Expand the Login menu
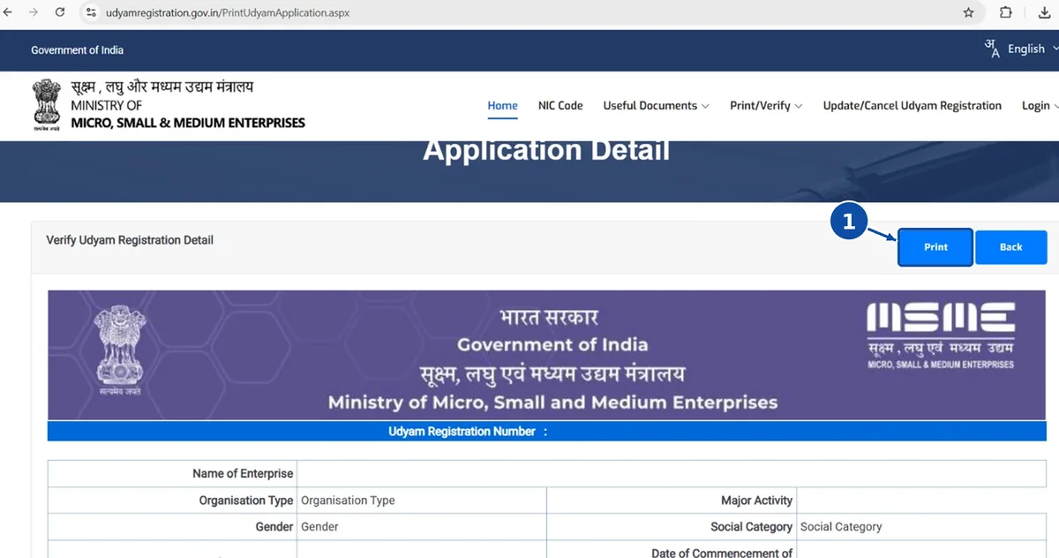The width and height of the screenshot is (1059, 558). 1040,106
